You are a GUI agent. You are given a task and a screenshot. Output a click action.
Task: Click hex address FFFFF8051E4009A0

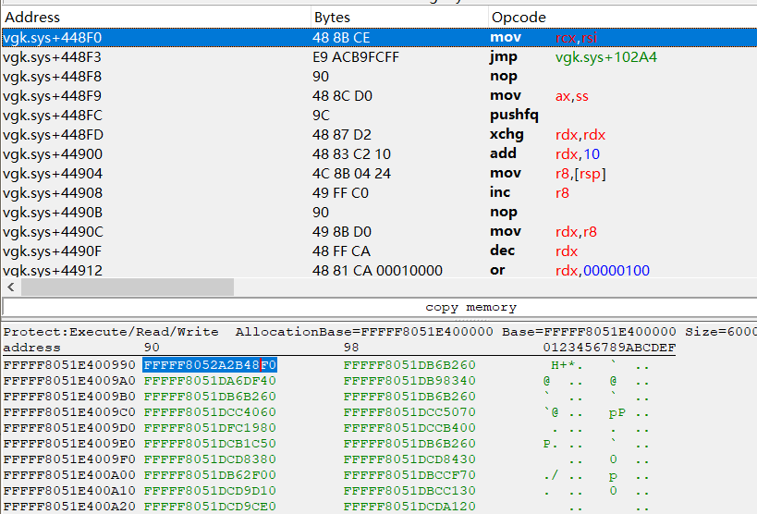pyautogui.click(x=69, y=381)
